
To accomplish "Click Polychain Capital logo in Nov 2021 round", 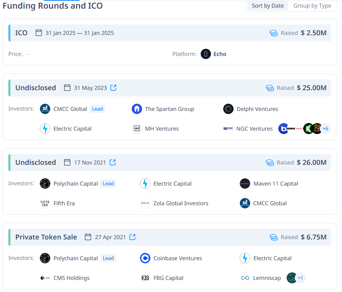I will [x=45, y=183].
